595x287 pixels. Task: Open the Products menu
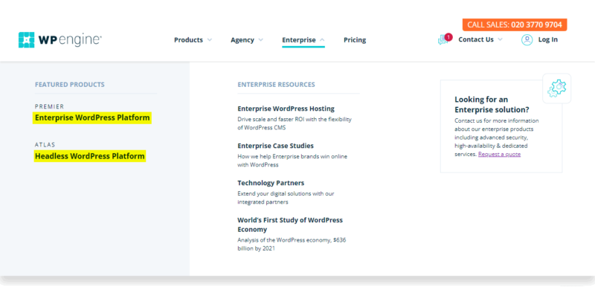[189, 40]
